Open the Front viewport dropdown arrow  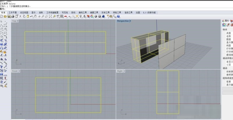pos(20,71)
